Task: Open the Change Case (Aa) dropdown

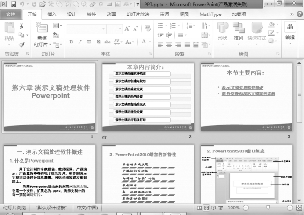Action: click(130, 42)
